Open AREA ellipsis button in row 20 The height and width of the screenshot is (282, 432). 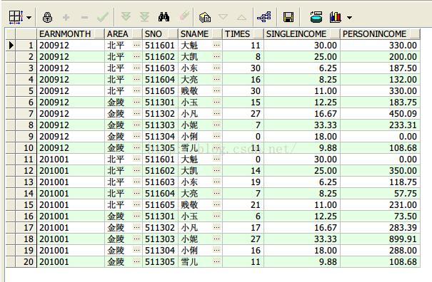click(136, 261)
